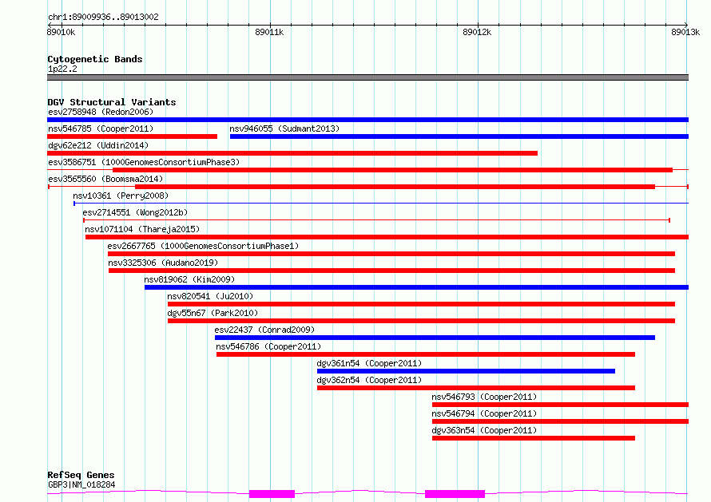Select the nsv546794 red variant bar
Viewport: 711px width, 502px height.
(561, 421)
